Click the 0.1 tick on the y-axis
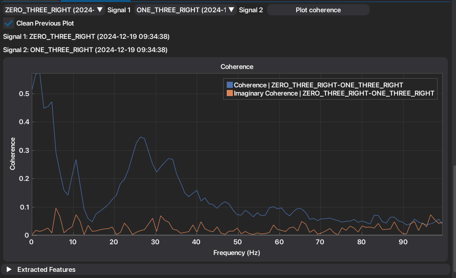 (x=24, y=207)
